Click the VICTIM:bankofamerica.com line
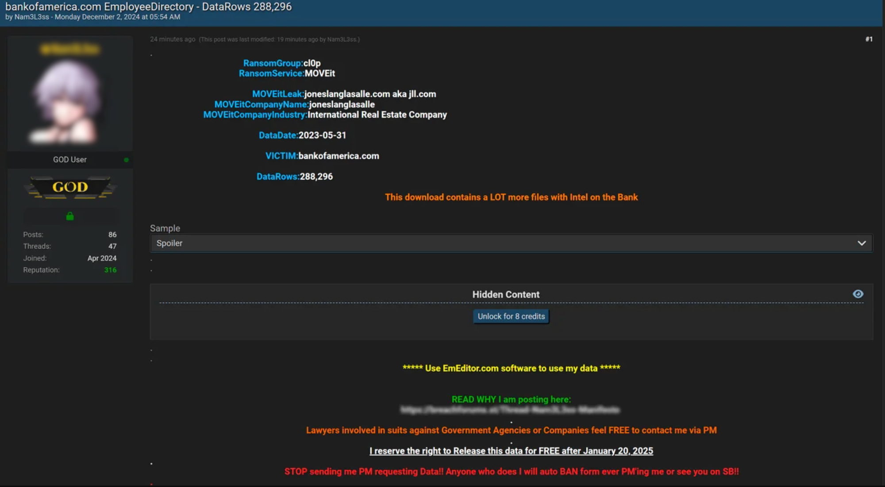Viewport: 885px width, 487px height. [x=322, y=156]
